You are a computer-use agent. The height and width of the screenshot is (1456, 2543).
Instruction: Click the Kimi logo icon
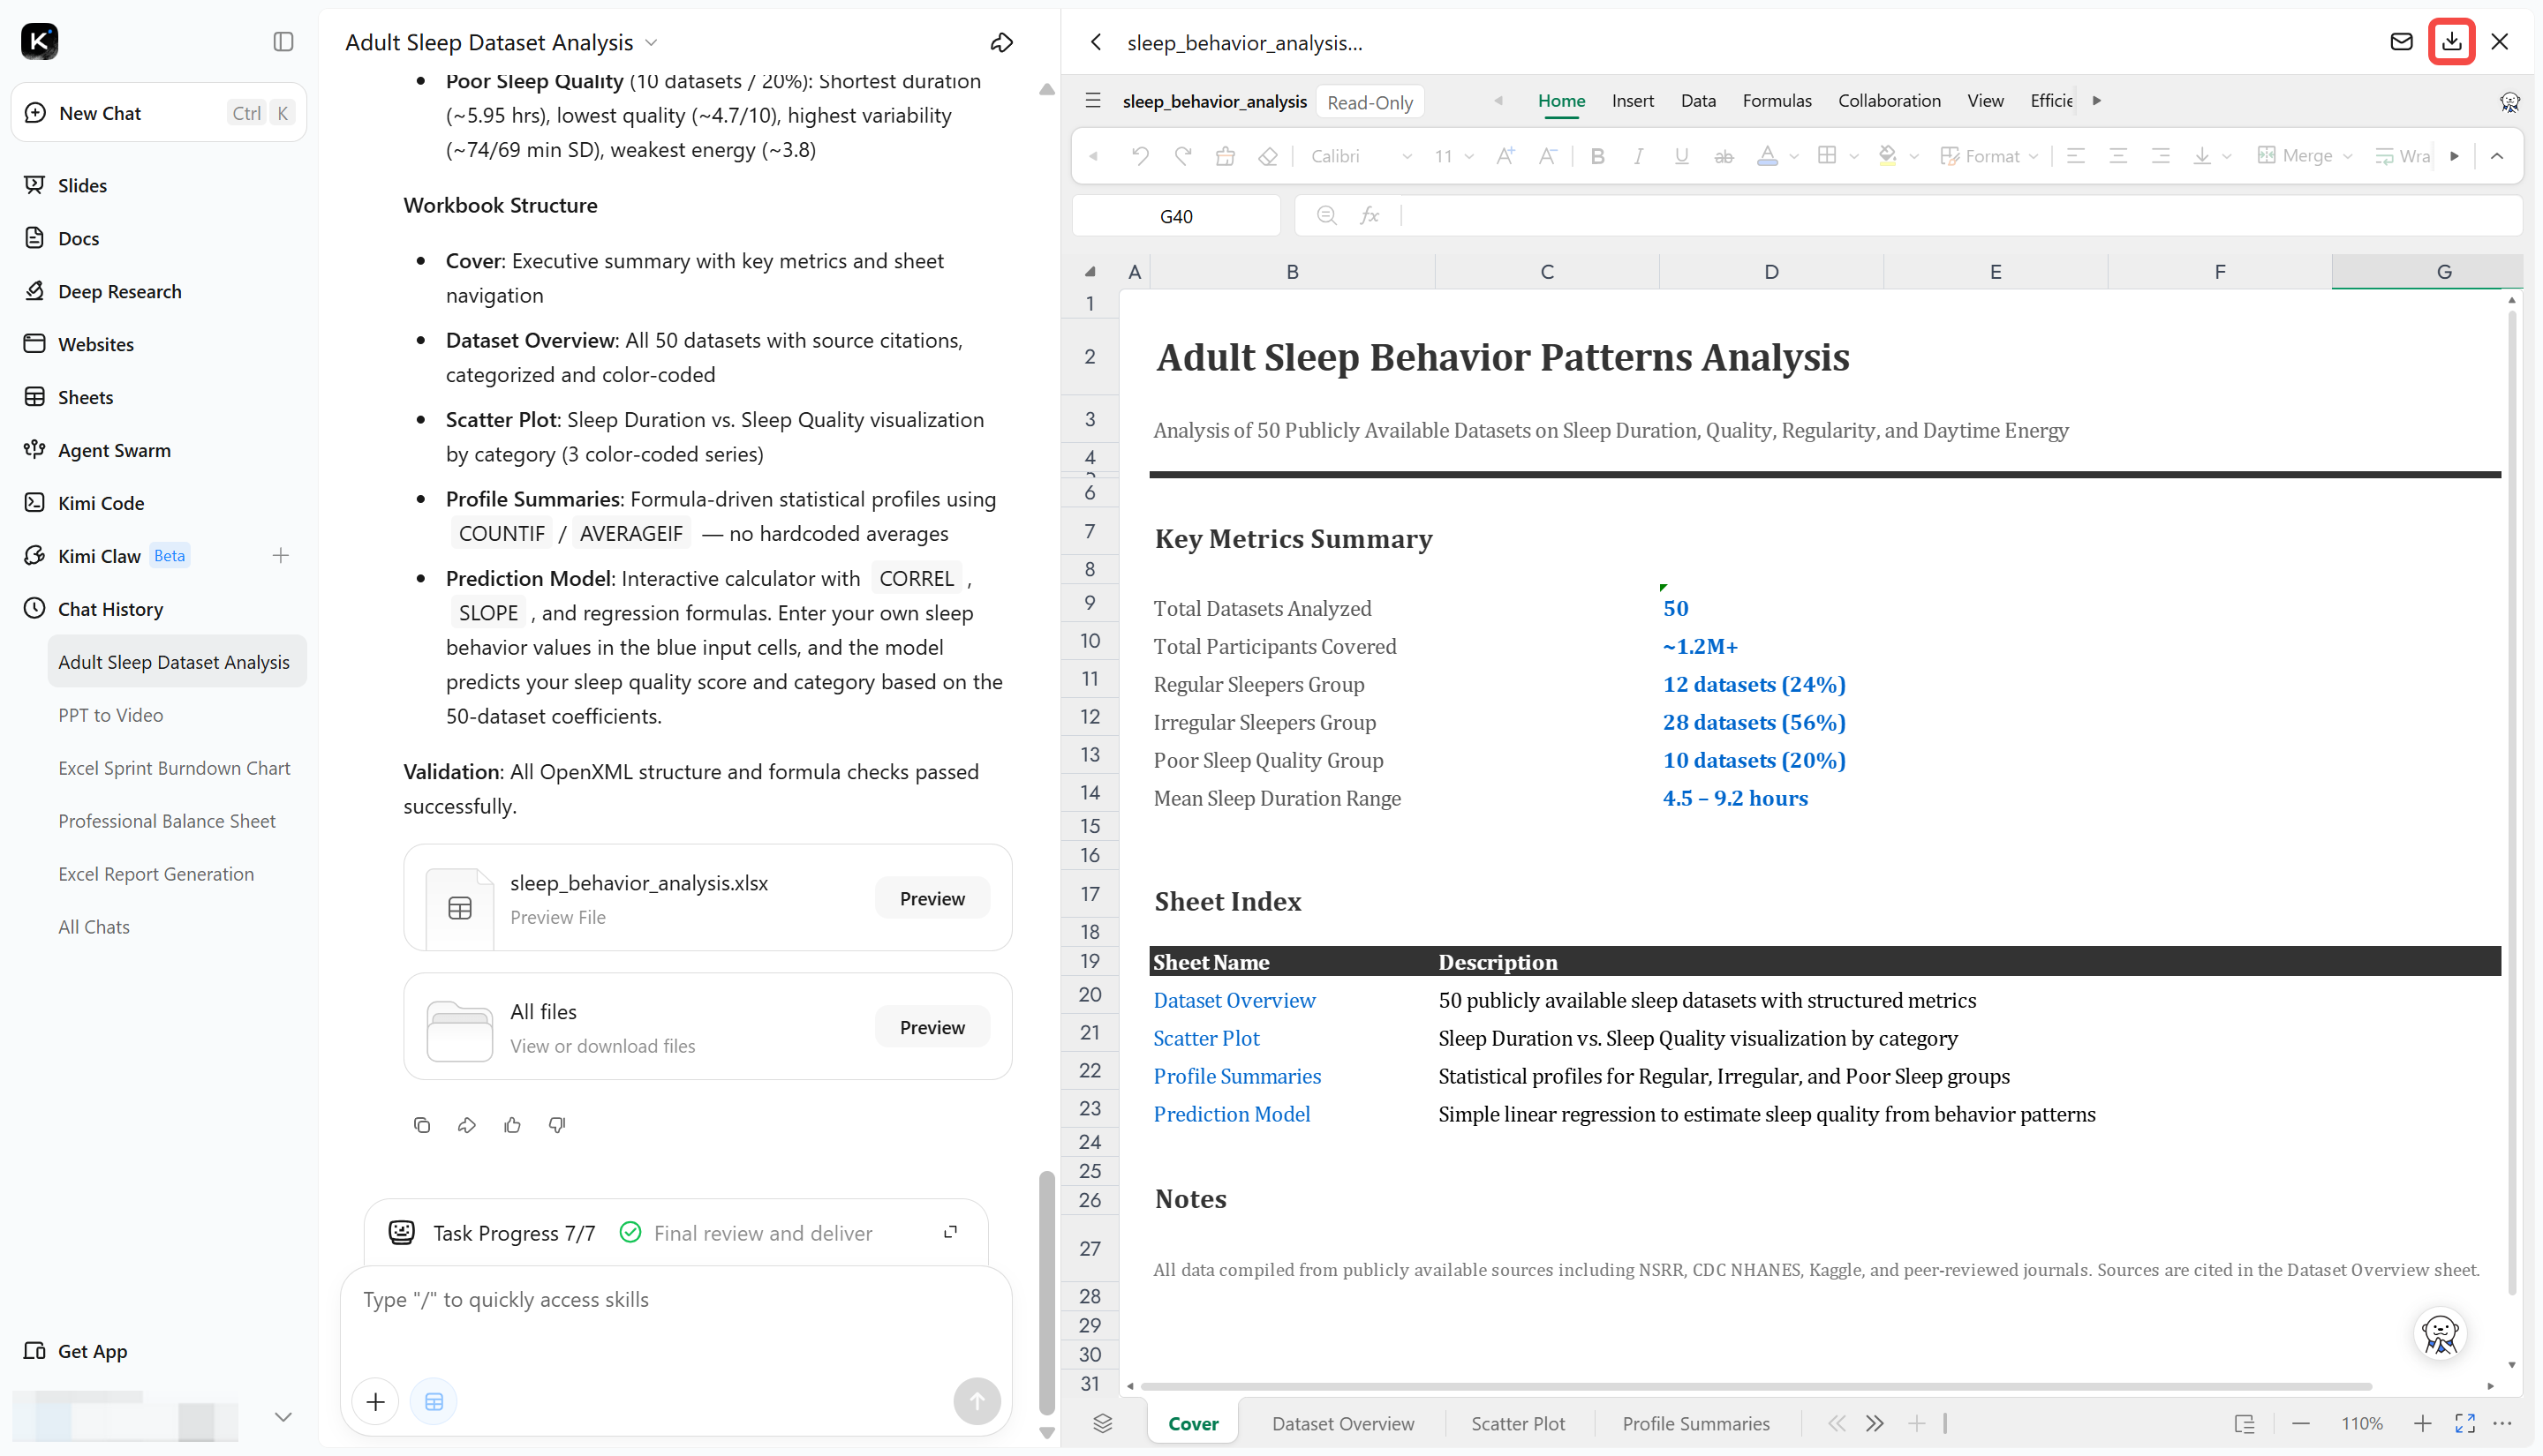39,41
